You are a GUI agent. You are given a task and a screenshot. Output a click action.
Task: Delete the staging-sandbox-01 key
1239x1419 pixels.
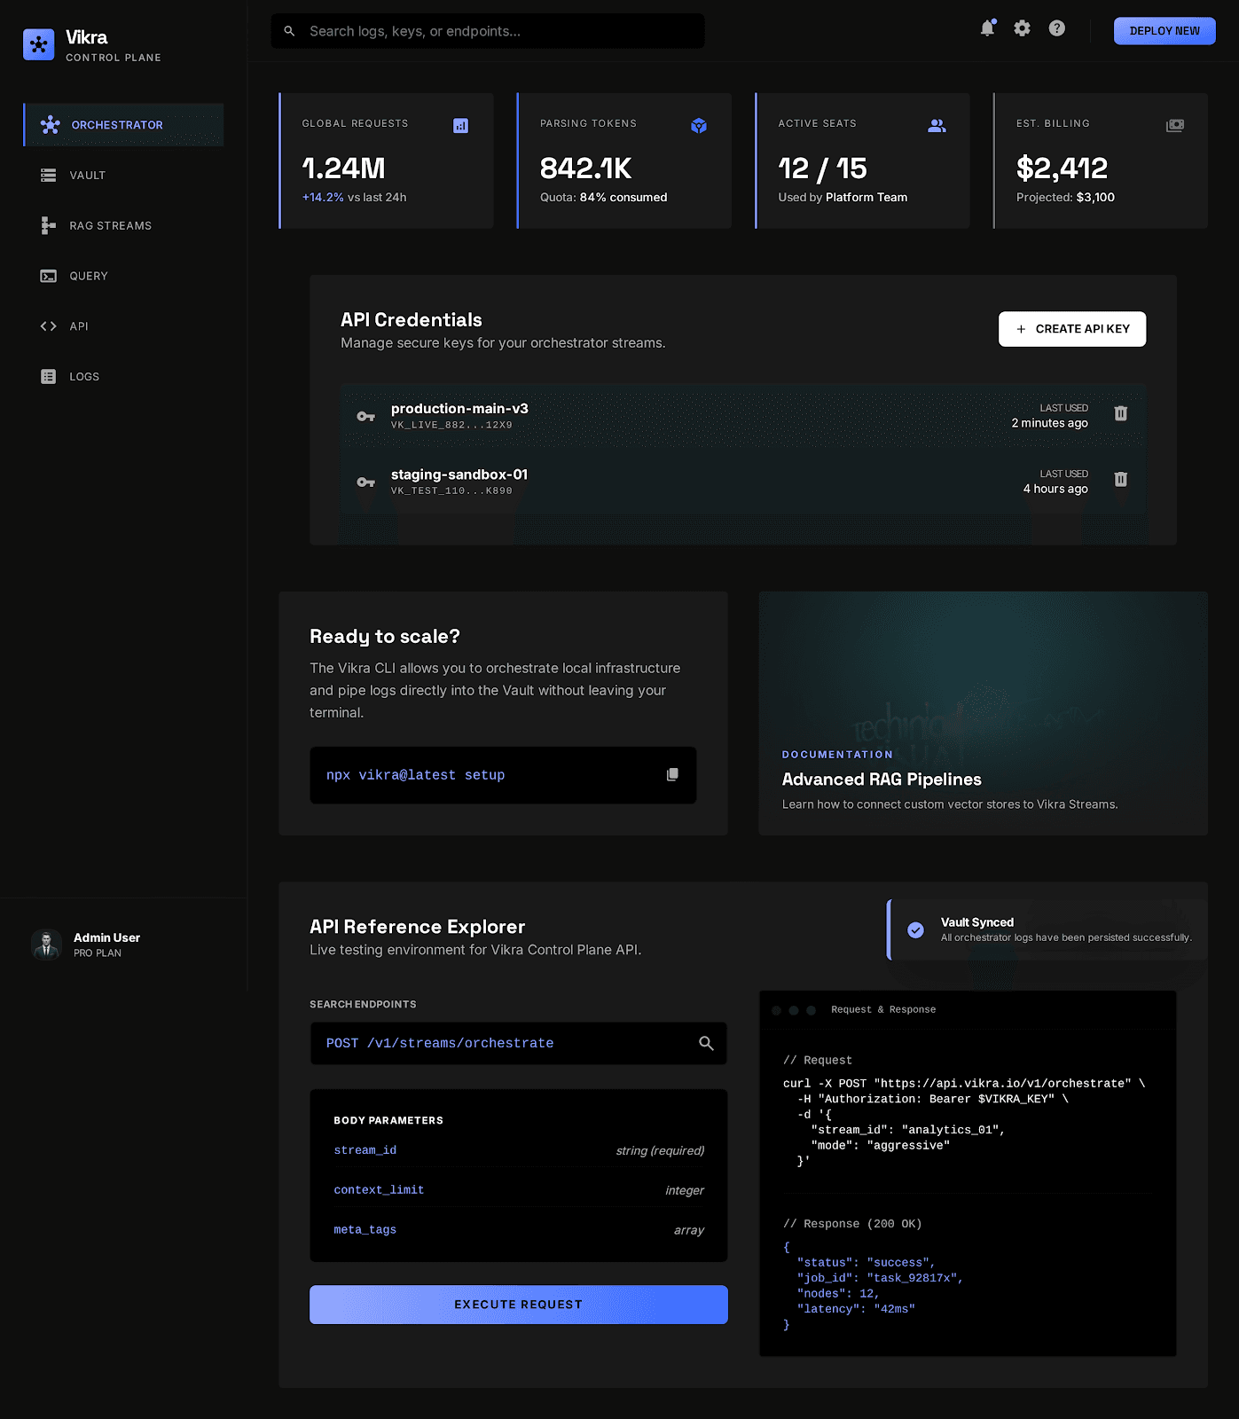point(1120,479)
